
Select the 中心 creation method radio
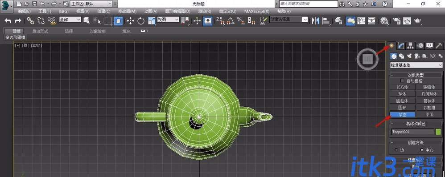pyautogui.click(x=422, y=150)
